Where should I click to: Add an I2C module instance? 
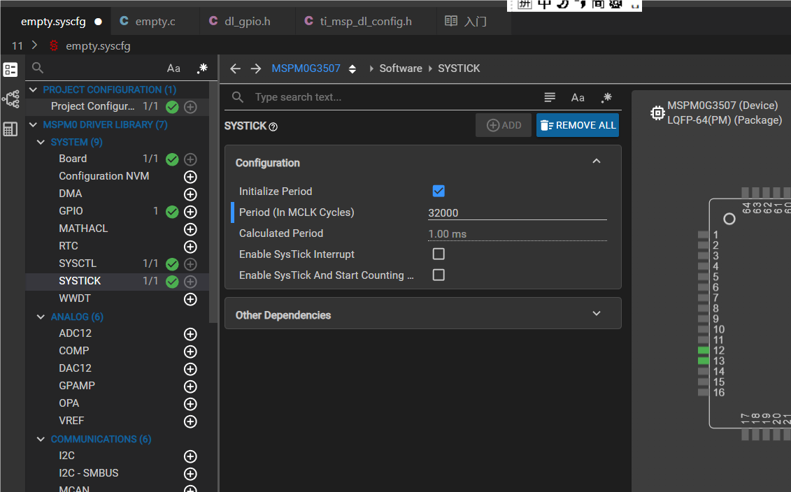[x=190, y=456]
